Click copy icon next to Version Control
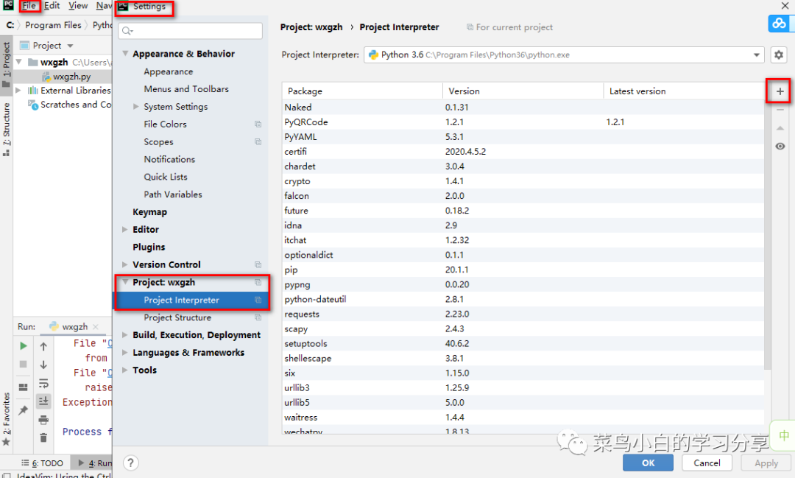The image size is (795, 478). pos(258,265)
